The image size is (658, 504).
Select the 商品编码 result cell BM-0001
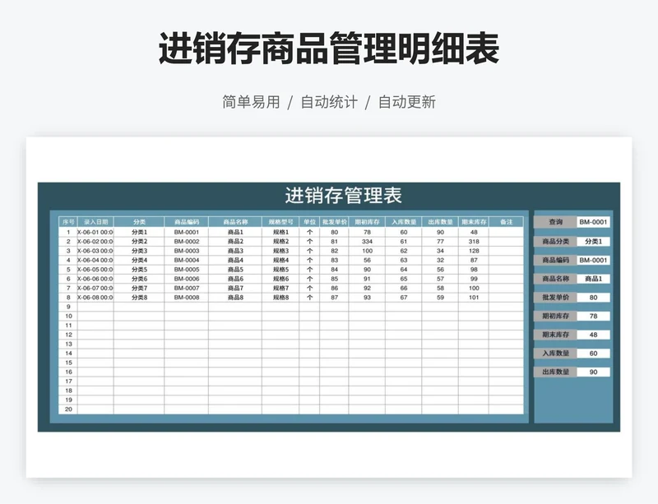594,259
